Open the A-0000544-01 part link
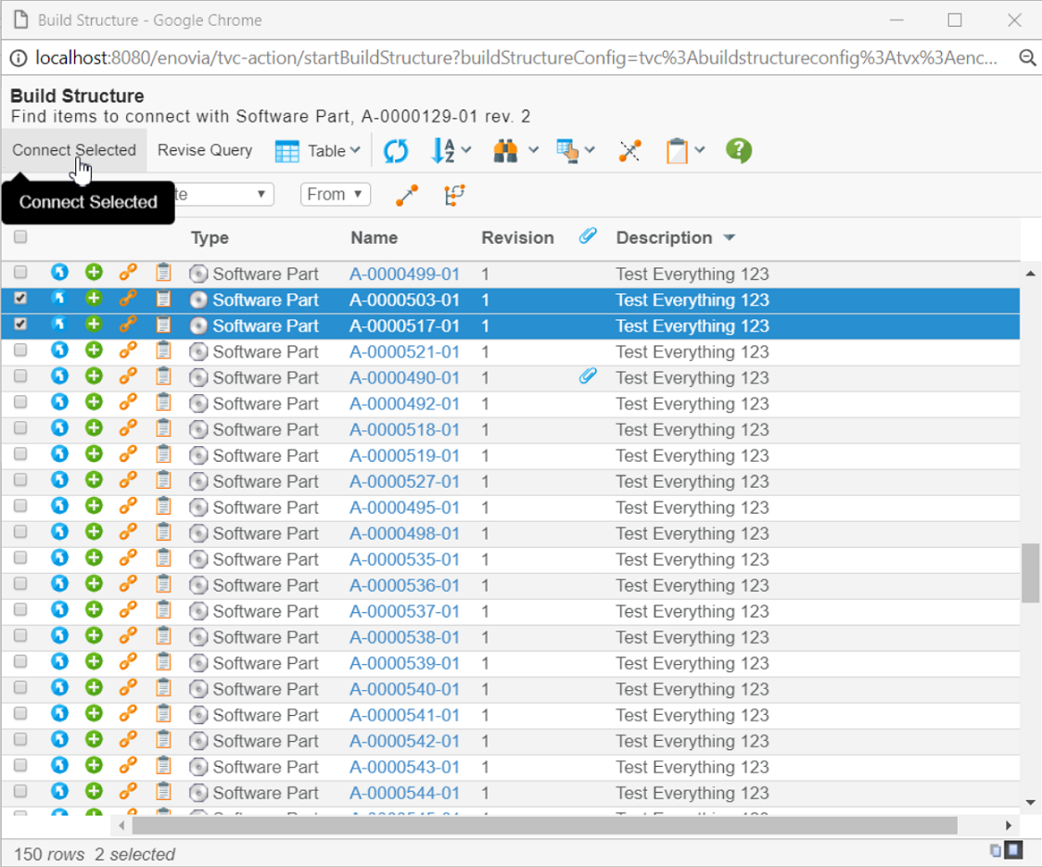 (404, 793)
